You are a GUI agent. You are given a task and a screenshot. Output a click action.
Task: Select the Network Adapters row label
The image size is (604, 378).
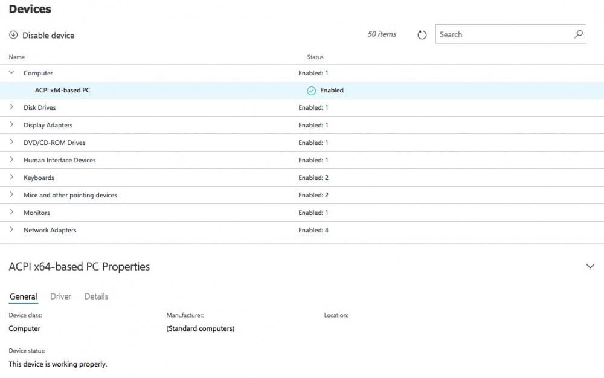50,230
